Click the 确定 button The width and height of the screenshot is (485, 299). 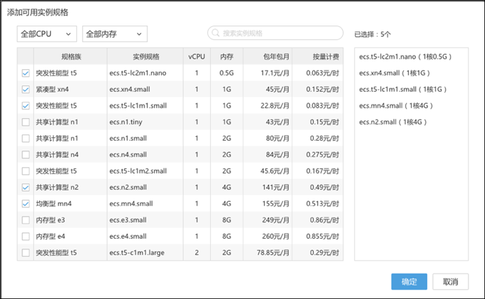tap(409, 281)
